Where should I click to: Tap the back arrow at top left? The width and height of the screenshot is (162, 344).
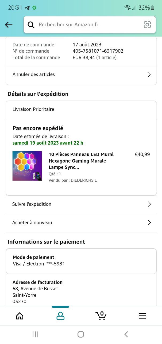[x=9, y=25]
